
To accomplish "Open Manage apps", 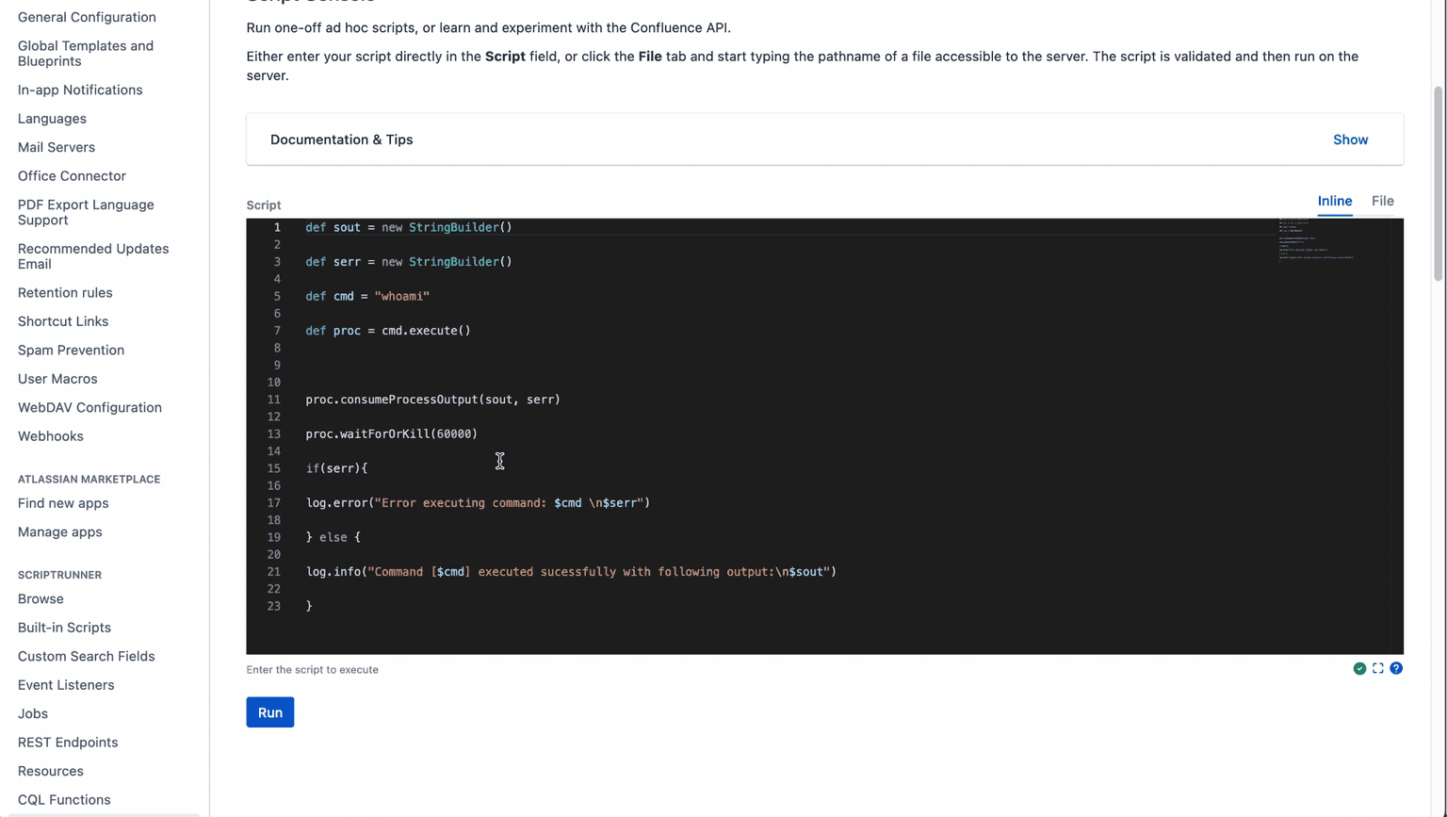I will click(59, 531).
